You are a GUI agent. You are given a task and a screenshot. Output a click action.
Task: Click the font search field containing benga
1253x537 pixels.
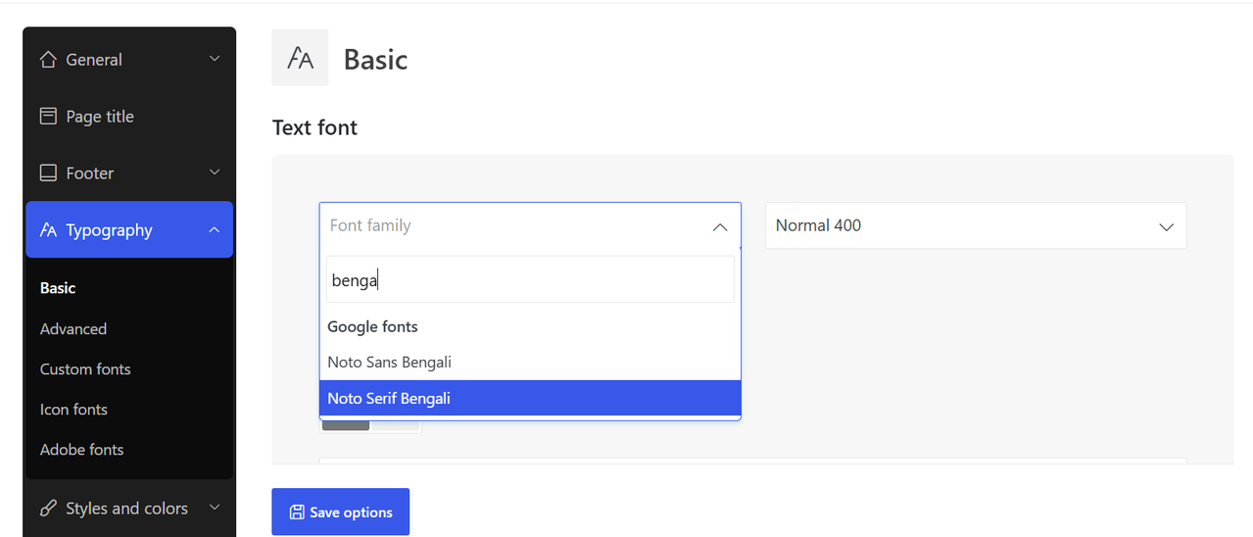point(530,280)
